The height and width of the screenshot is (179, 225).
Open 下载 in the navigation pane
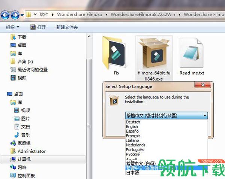pos(18,37)
